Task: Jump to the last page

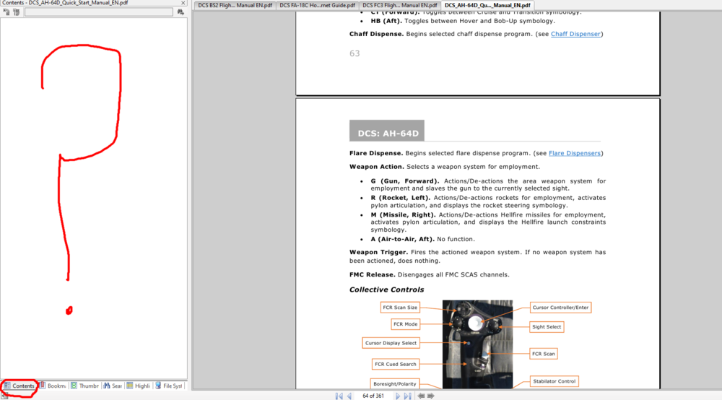Action: click(x=407, y=396)
